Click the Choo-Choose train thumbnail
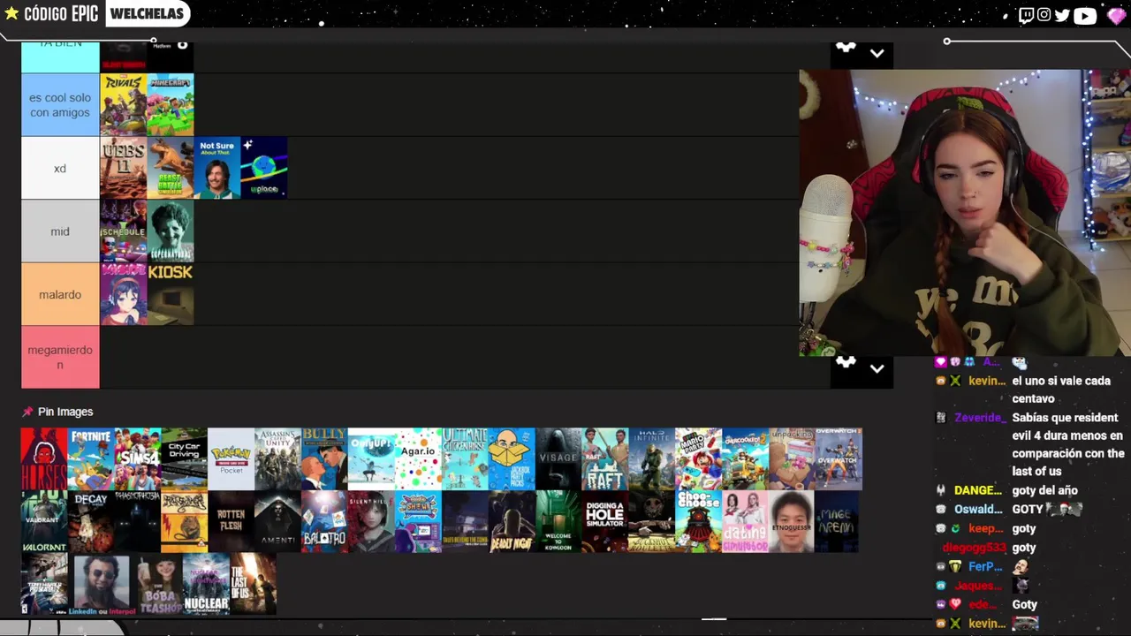1131x636 pixels. coord(698,522)
